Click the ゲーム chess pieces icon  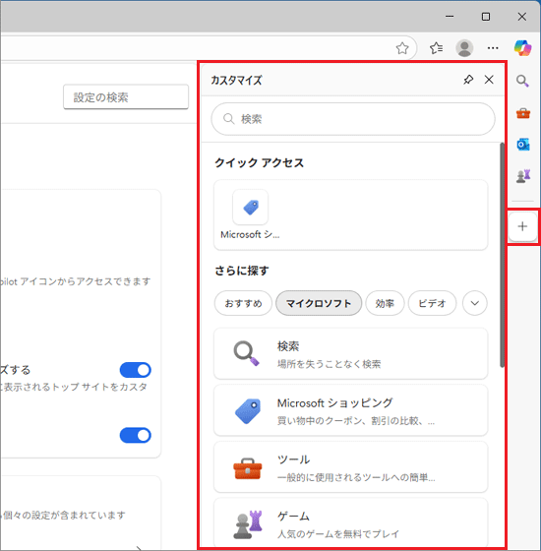pyautogui.click(x=248, y=524)
